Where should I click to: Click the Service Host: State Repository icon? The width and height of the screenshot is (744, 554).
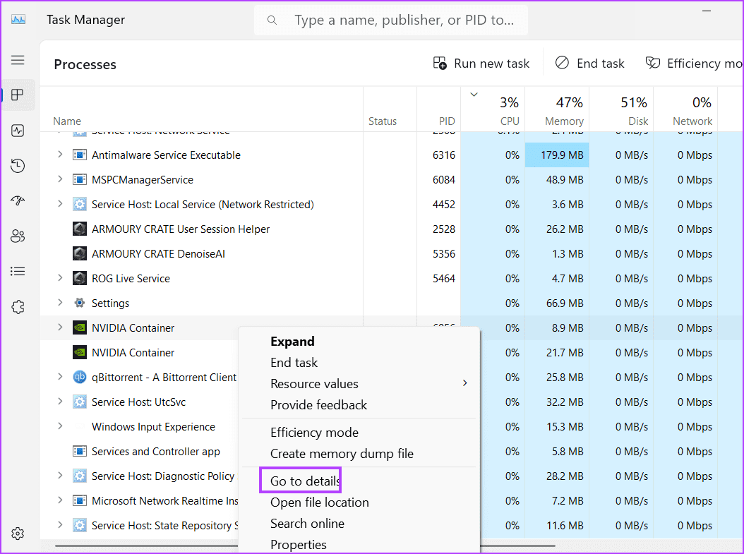coord(80,525)
